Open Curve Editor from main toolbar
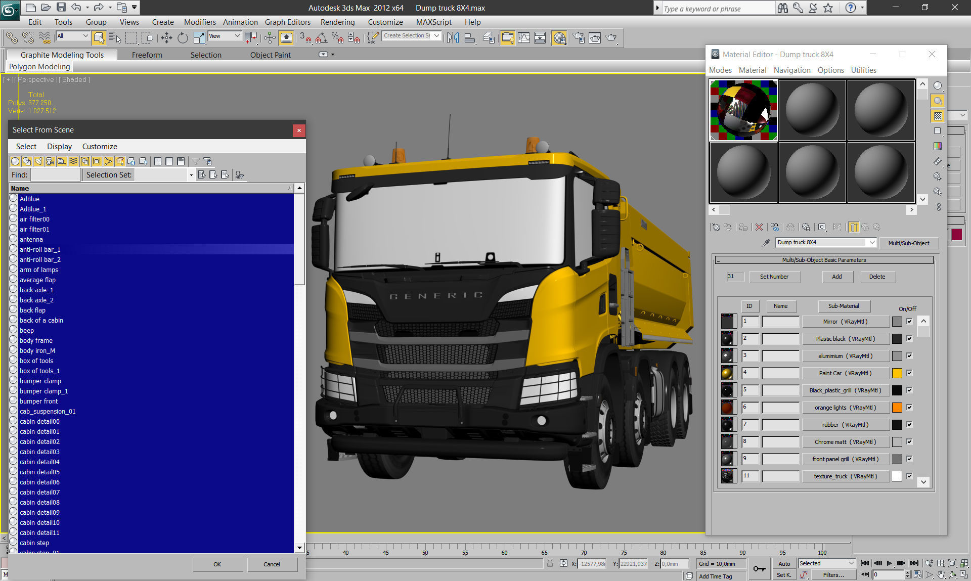The height and width of the screenshot is (581, 971). pos(524,37)
